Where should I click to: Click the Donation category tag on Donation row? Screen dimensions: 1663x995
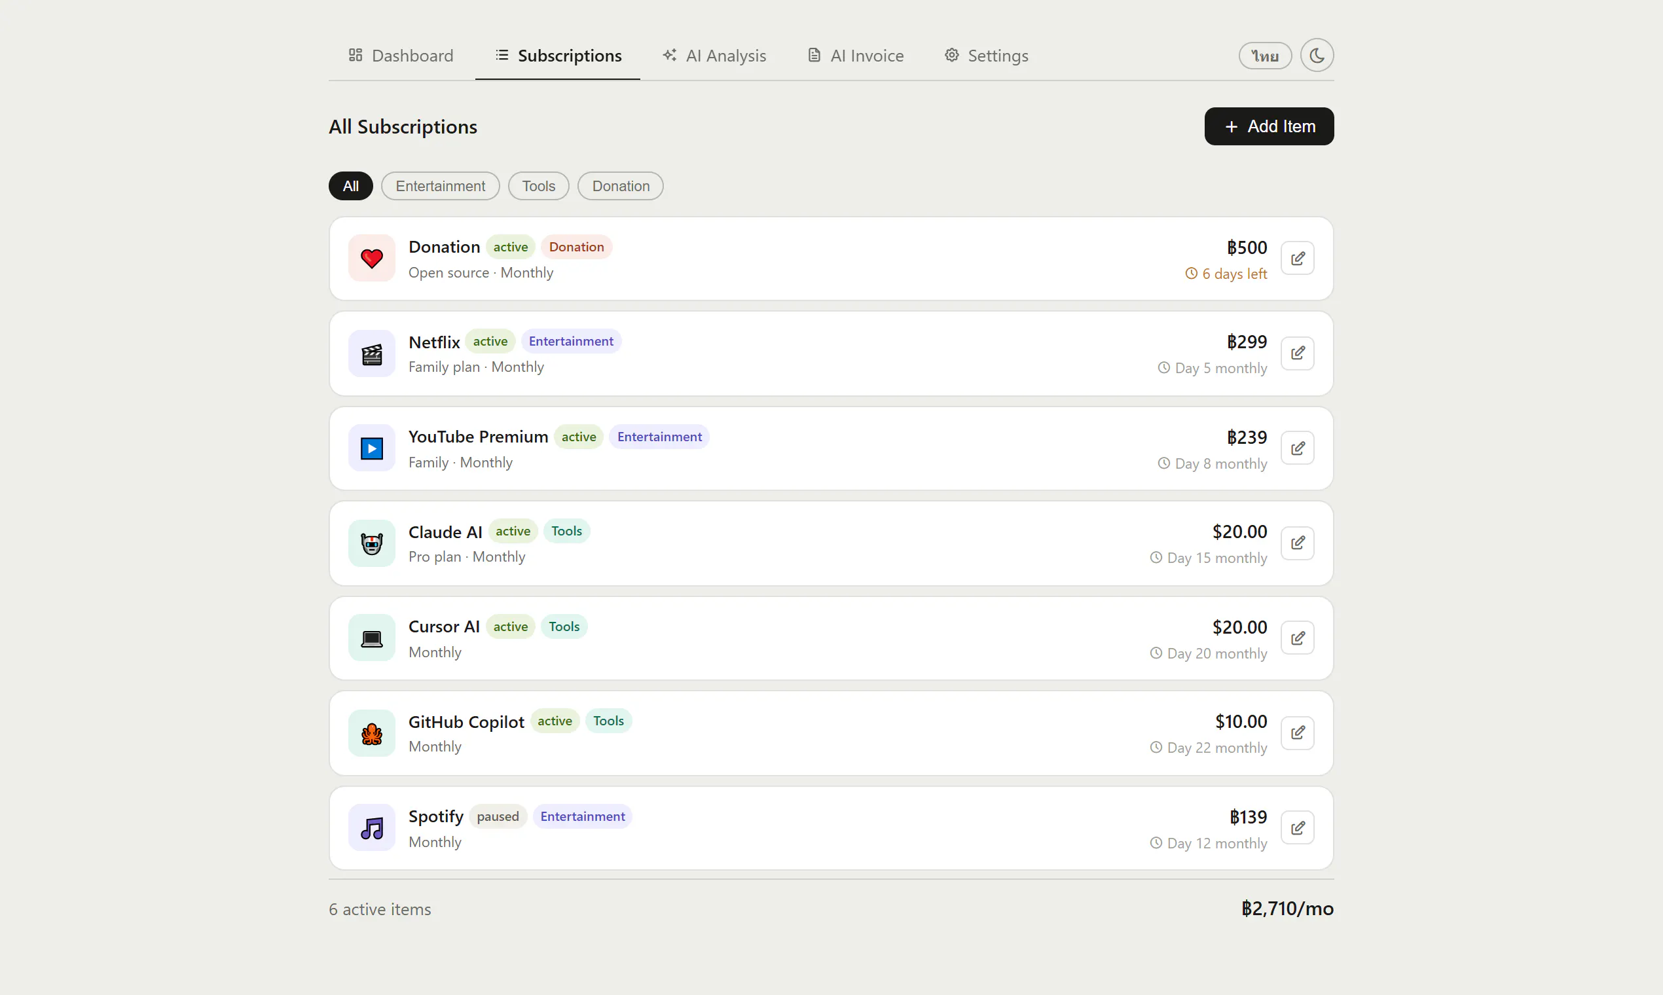click(576, 247)
